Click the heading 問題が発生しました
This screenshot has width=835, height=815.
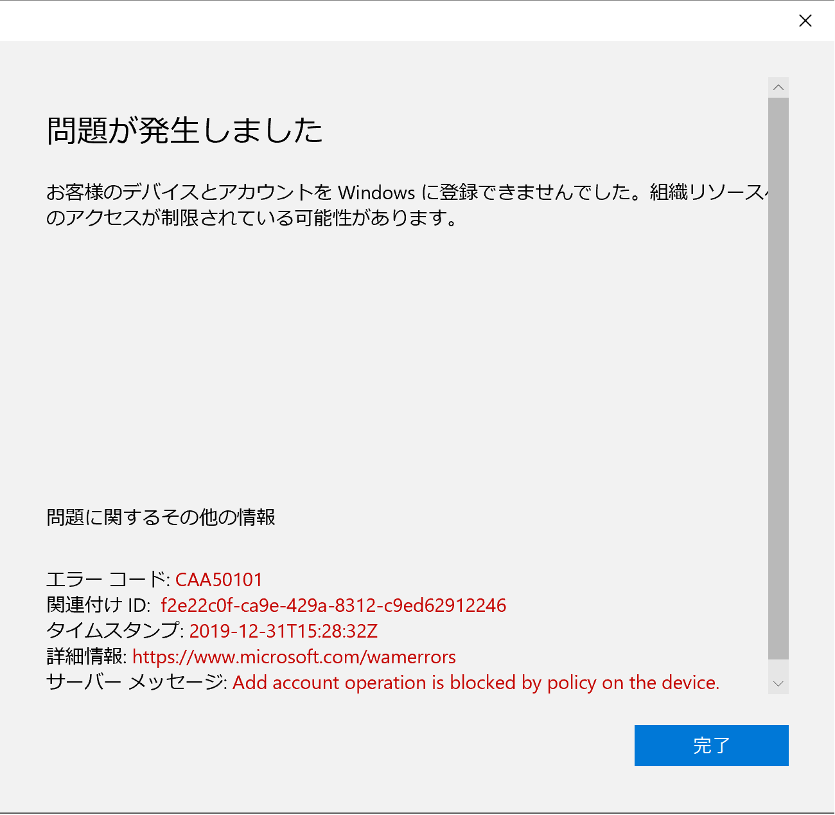[x=185, y=130]
